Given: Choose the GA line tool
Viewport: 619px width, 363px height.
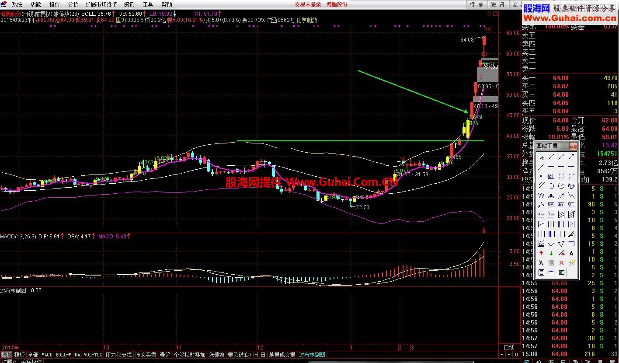Looking at the screenshot, I should [x=561, y=205].
